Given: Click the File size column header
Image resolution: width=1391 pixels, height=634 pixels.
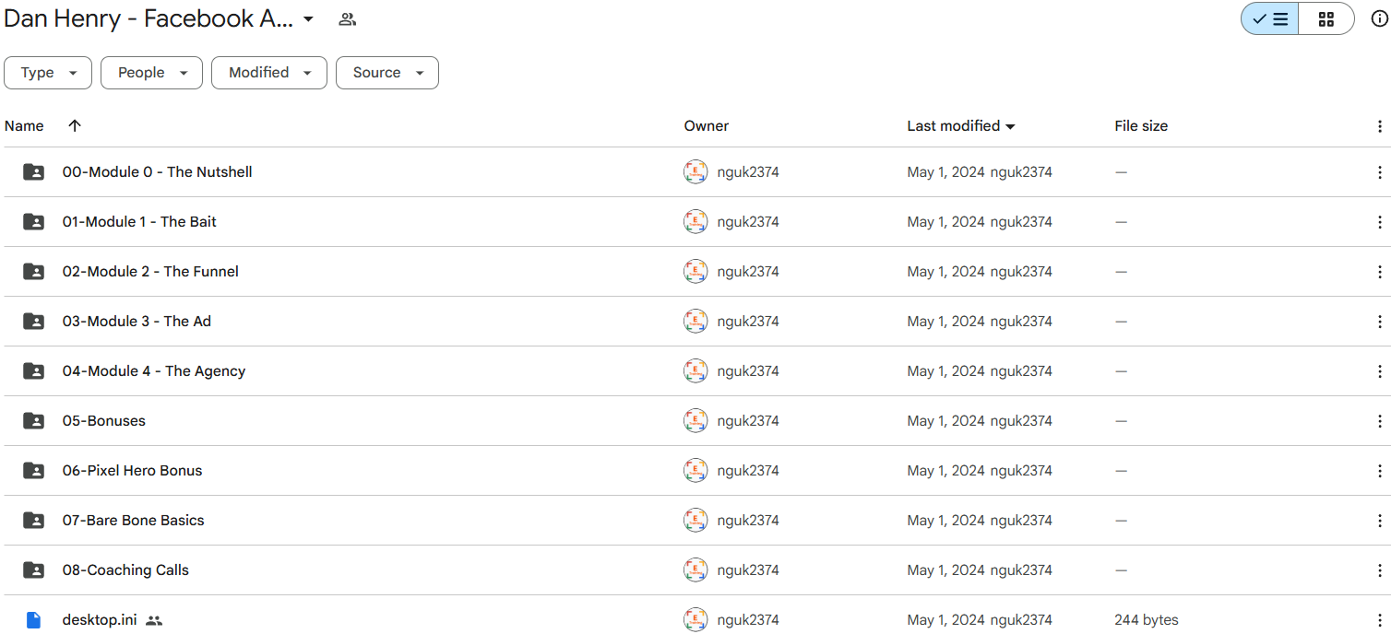Looking at the screenshot, I should (x=1141, y=126).
